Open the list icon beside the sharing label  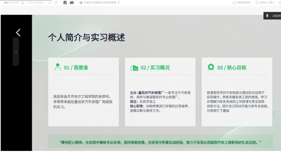point(119,3)
